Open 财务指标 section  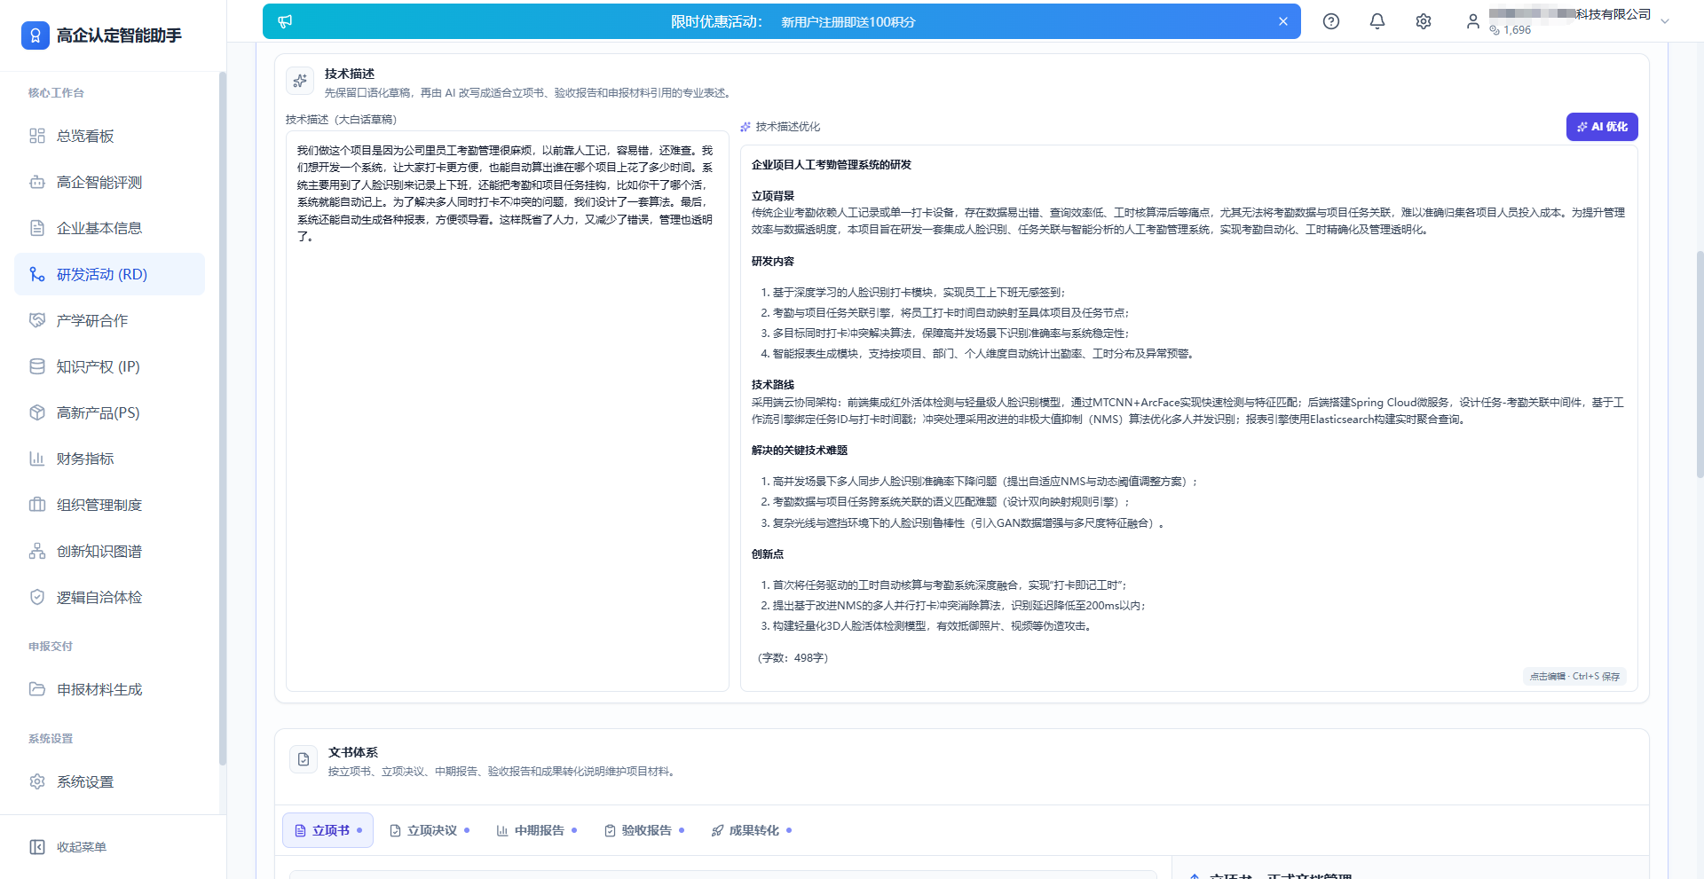pyautogui.click(x=109, y=459)
